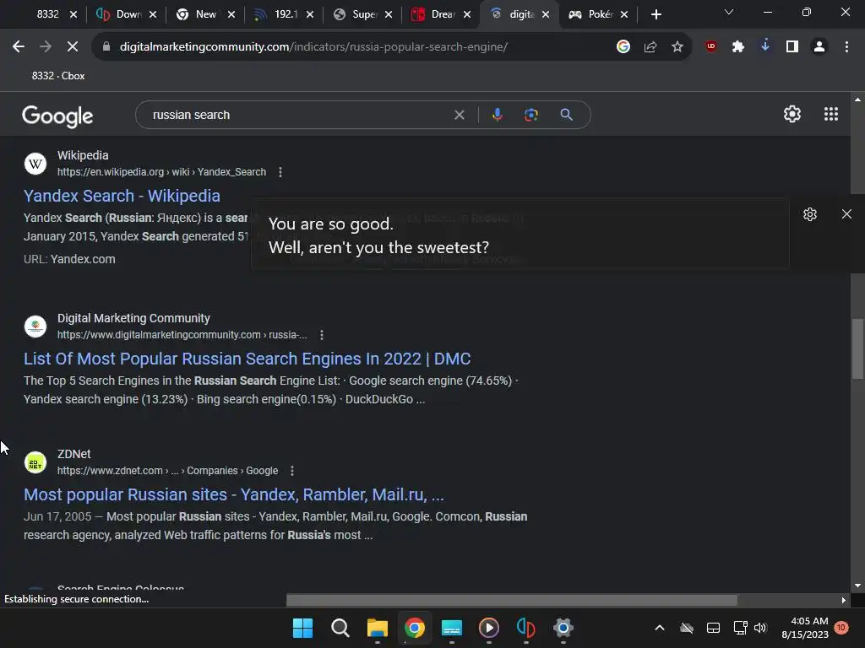Open Most popular Russian sites ZDNet link
This screenshot has width=865, height=648.
point(234,494)
